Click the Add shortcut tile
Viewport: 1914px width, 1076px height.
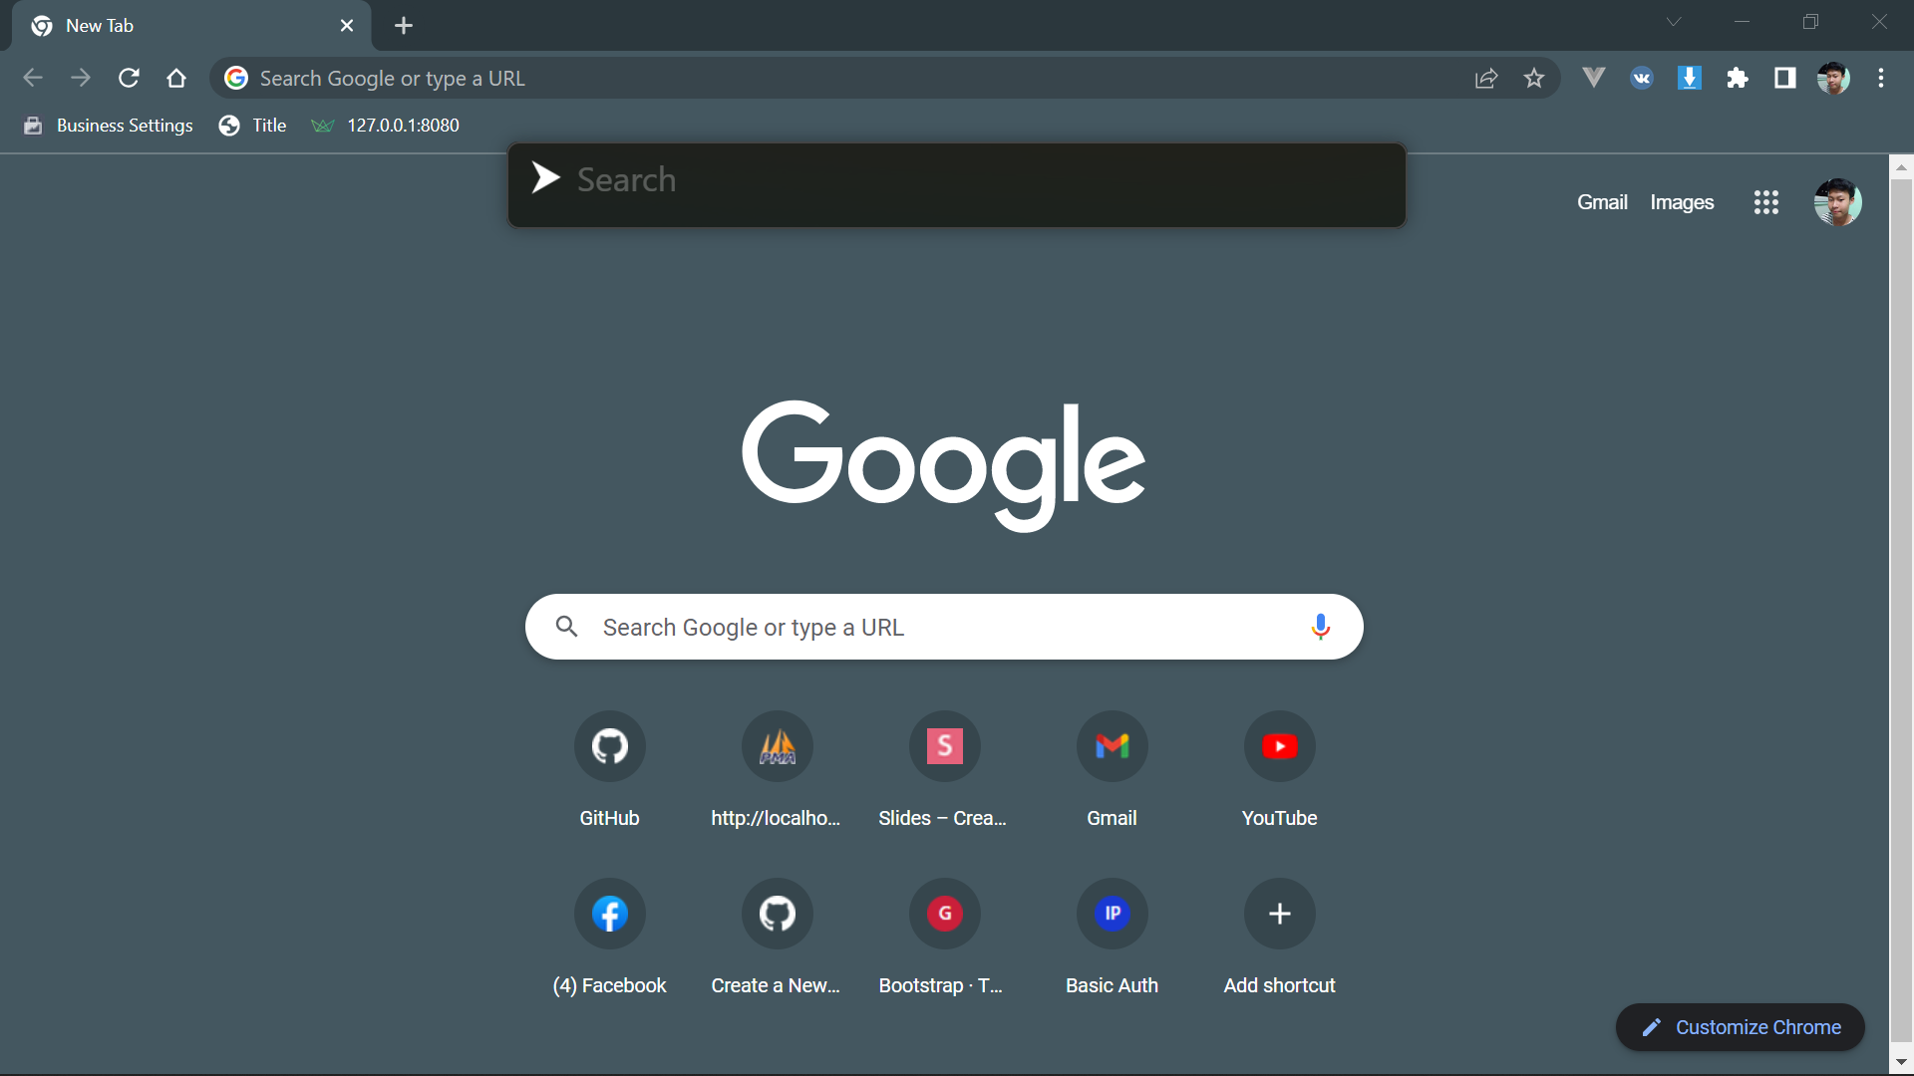tap(1280, 914)
